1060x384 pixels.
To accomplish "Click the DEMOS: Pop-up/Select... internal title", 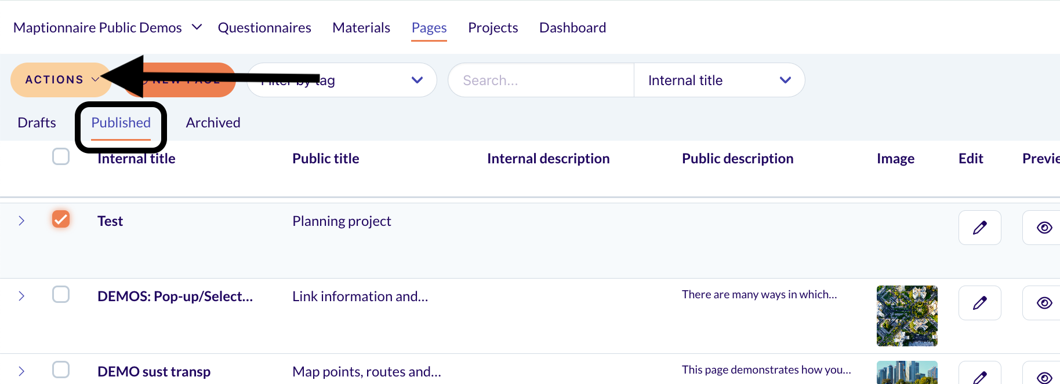I will 175,296.
